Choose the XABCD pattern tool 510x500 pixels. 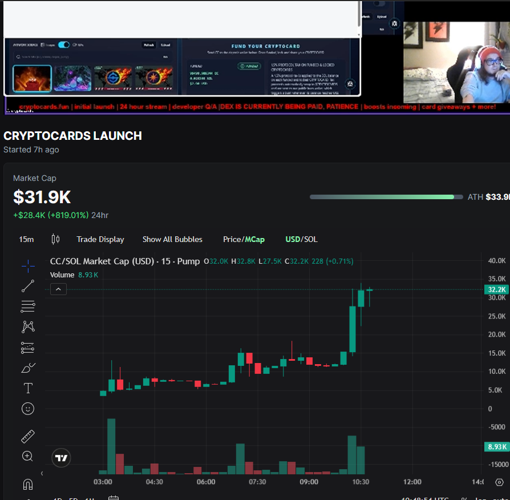tap(28, 327)
